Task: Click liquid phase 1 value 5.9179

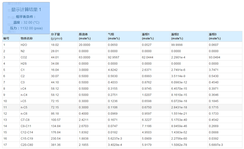Action: (147, 145)
